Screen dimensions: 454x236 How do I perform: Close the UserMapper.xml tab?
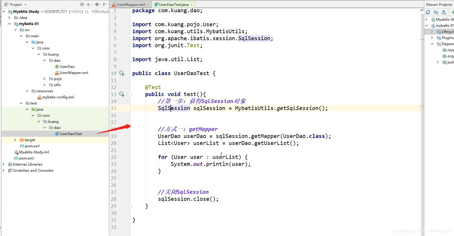point(148,4)
